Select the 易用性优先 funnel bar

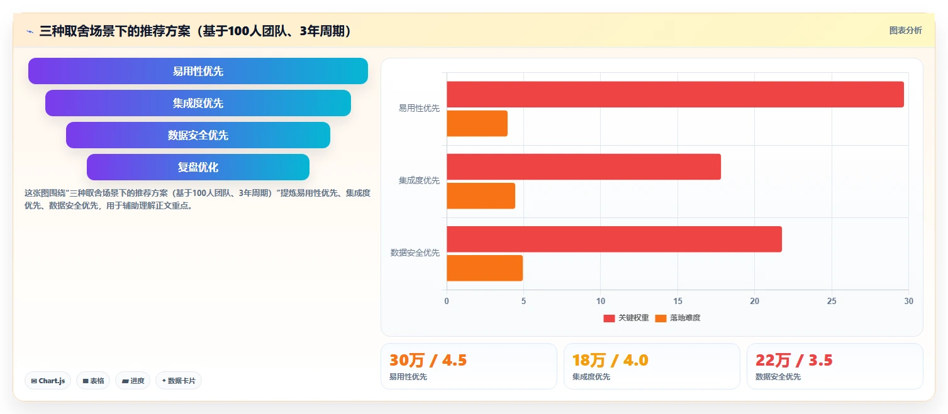coord(198,71)
